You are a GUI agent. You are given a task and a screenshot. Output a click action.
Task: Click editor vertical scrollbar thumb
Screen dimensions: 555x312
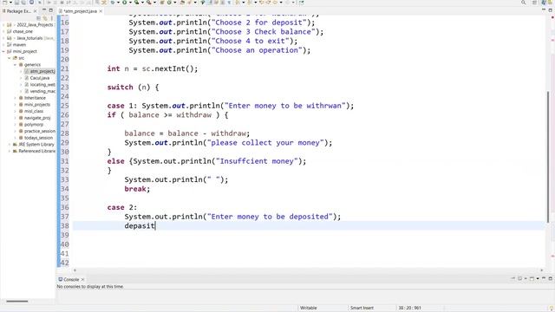[x=549, y=157]
